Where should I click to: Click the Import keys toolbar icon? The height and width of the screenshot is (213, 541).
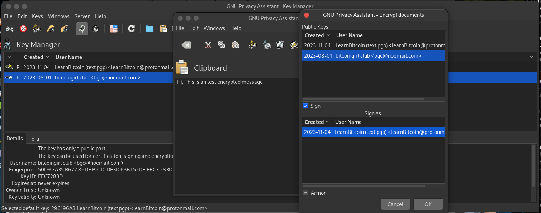(x=51, y=29)
